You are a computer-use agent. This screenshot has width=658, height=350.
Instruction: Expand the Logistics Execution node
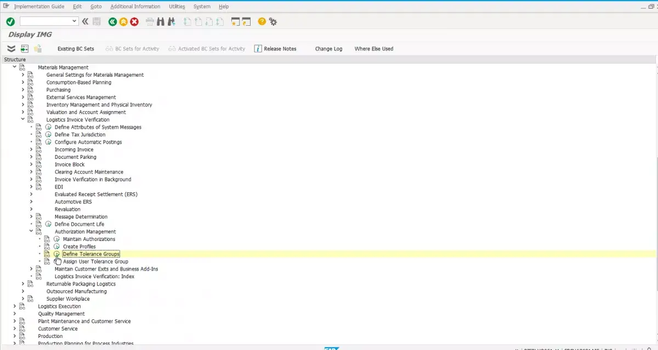pyautogui.click(x=15, y=306)
